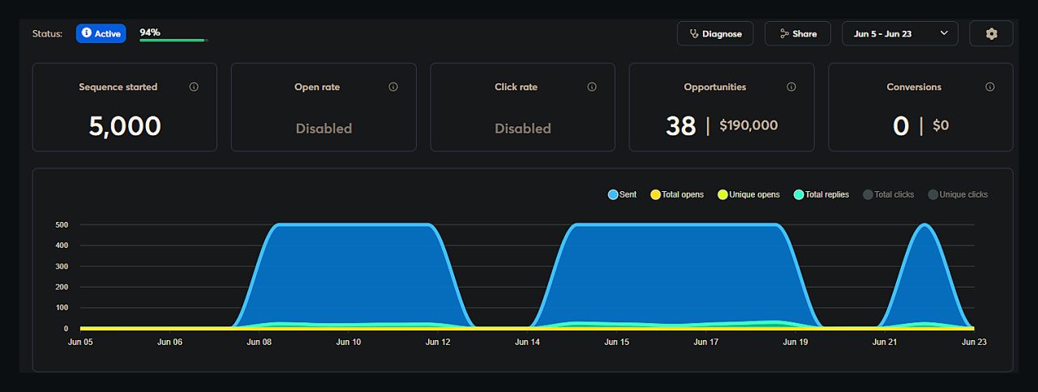The height and width of the screenshot is (392, 1038).
Task: Open settings via the gear icon
Action: [x=991, y=33]
